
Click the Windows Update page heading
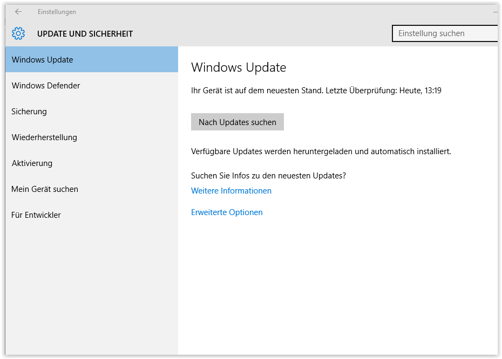[x=239, y=67]
